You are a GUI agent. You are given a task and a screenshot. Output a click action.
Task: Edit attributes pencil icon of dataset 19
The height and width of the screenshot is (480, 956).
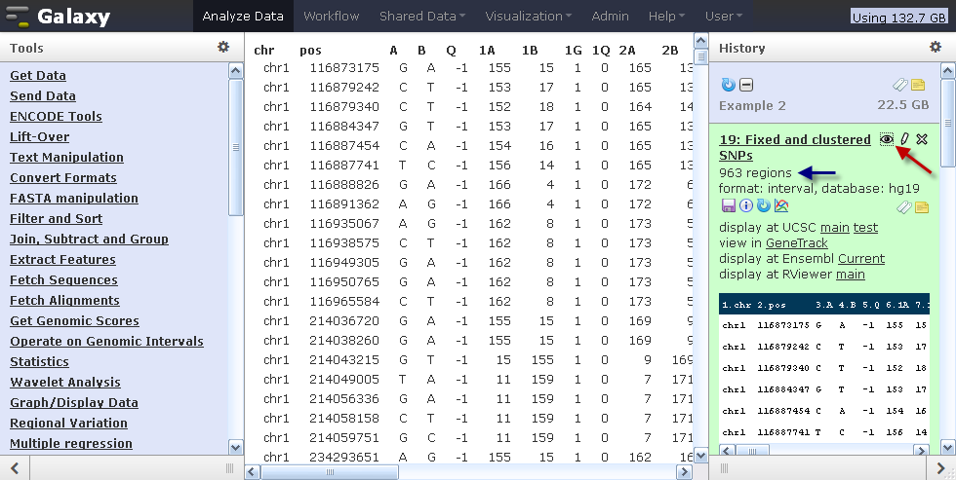[x=905, y=139]
